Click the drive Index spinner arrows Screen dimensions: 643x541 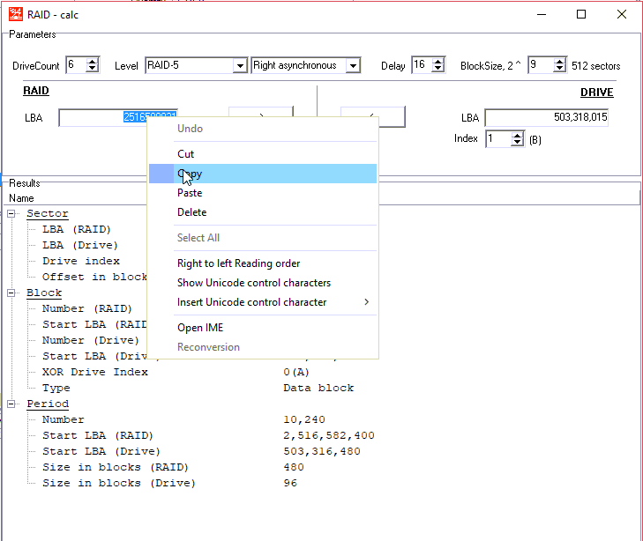517,139
